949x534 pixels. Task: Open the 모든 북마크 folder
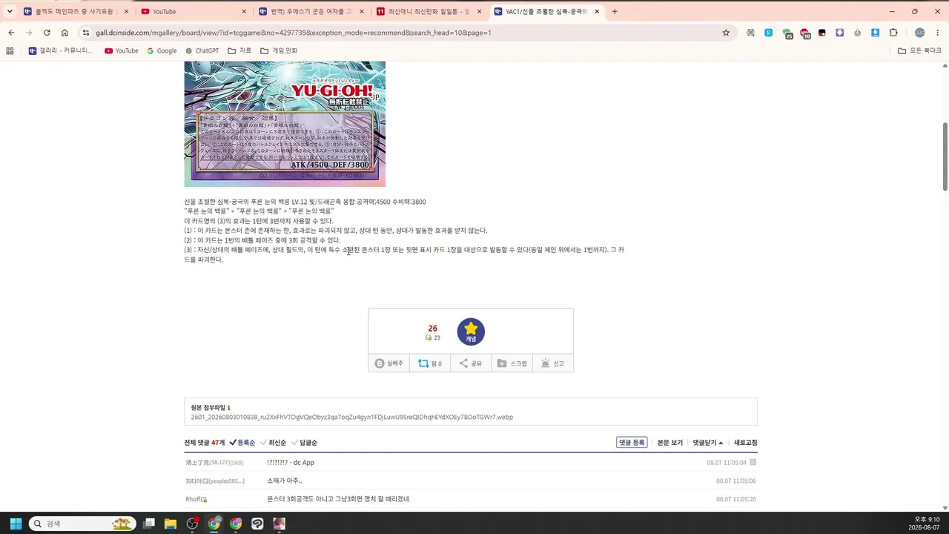pyautogui.click(x=919, y=50)
